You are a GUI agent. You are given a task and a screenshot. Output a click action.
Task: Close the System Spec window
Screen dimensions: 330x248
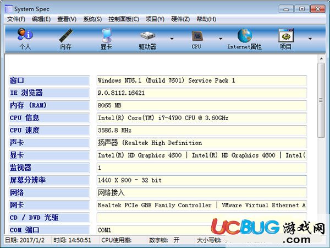point(317,9)
